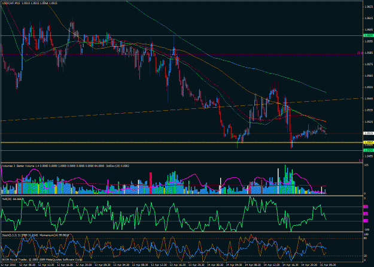Screen dimensions: 374x267
Task: Select the magenta -20 level tag in %R pane
Action: coord(366,207)
